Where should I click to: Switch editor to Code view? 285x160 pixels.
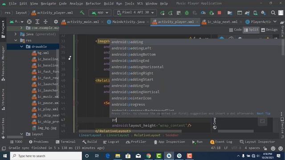(x=236, y=30)
